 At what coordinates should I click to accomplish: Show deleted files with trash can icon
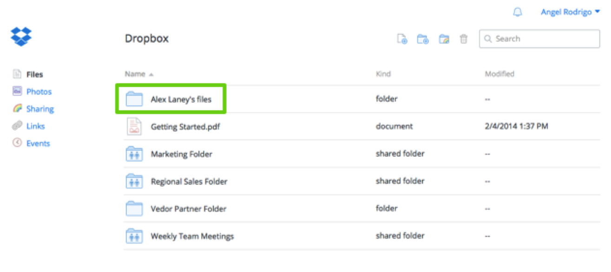tap(463, 39)
